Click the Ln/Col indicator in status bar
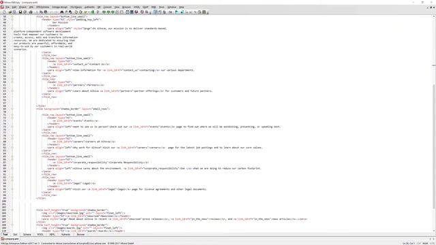 pos(409,244)
